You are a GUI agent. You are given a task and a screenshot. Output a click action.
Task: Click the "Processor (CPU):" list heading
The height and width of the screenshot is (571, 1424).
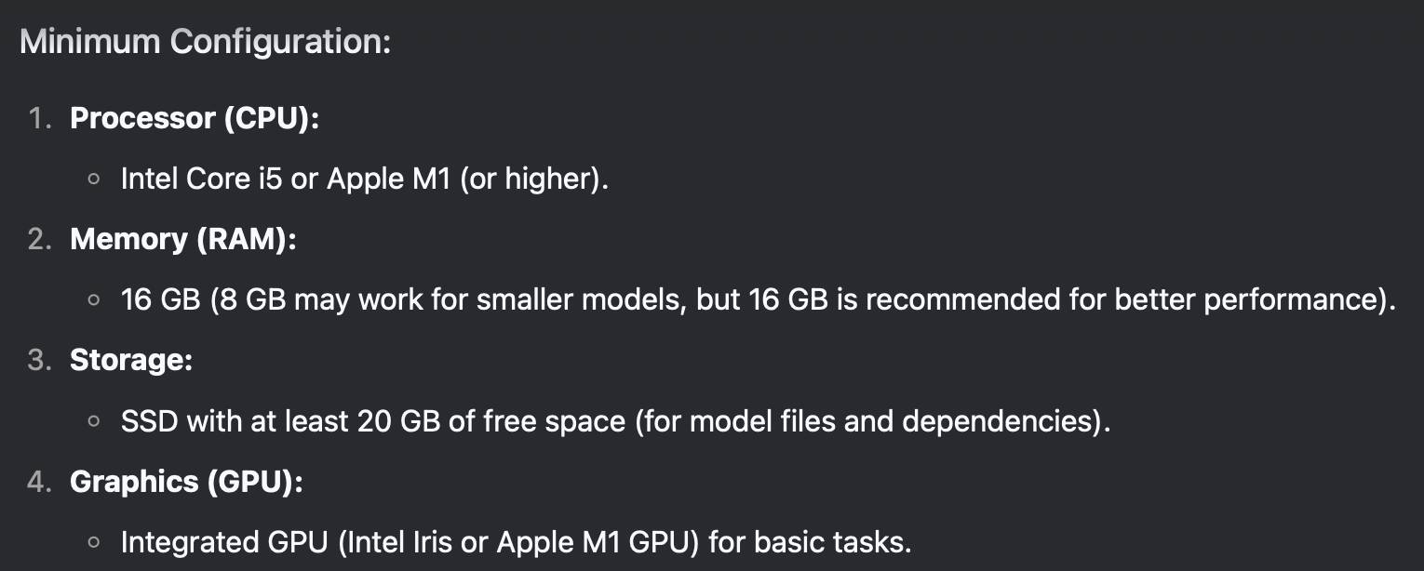coord(195,118)
